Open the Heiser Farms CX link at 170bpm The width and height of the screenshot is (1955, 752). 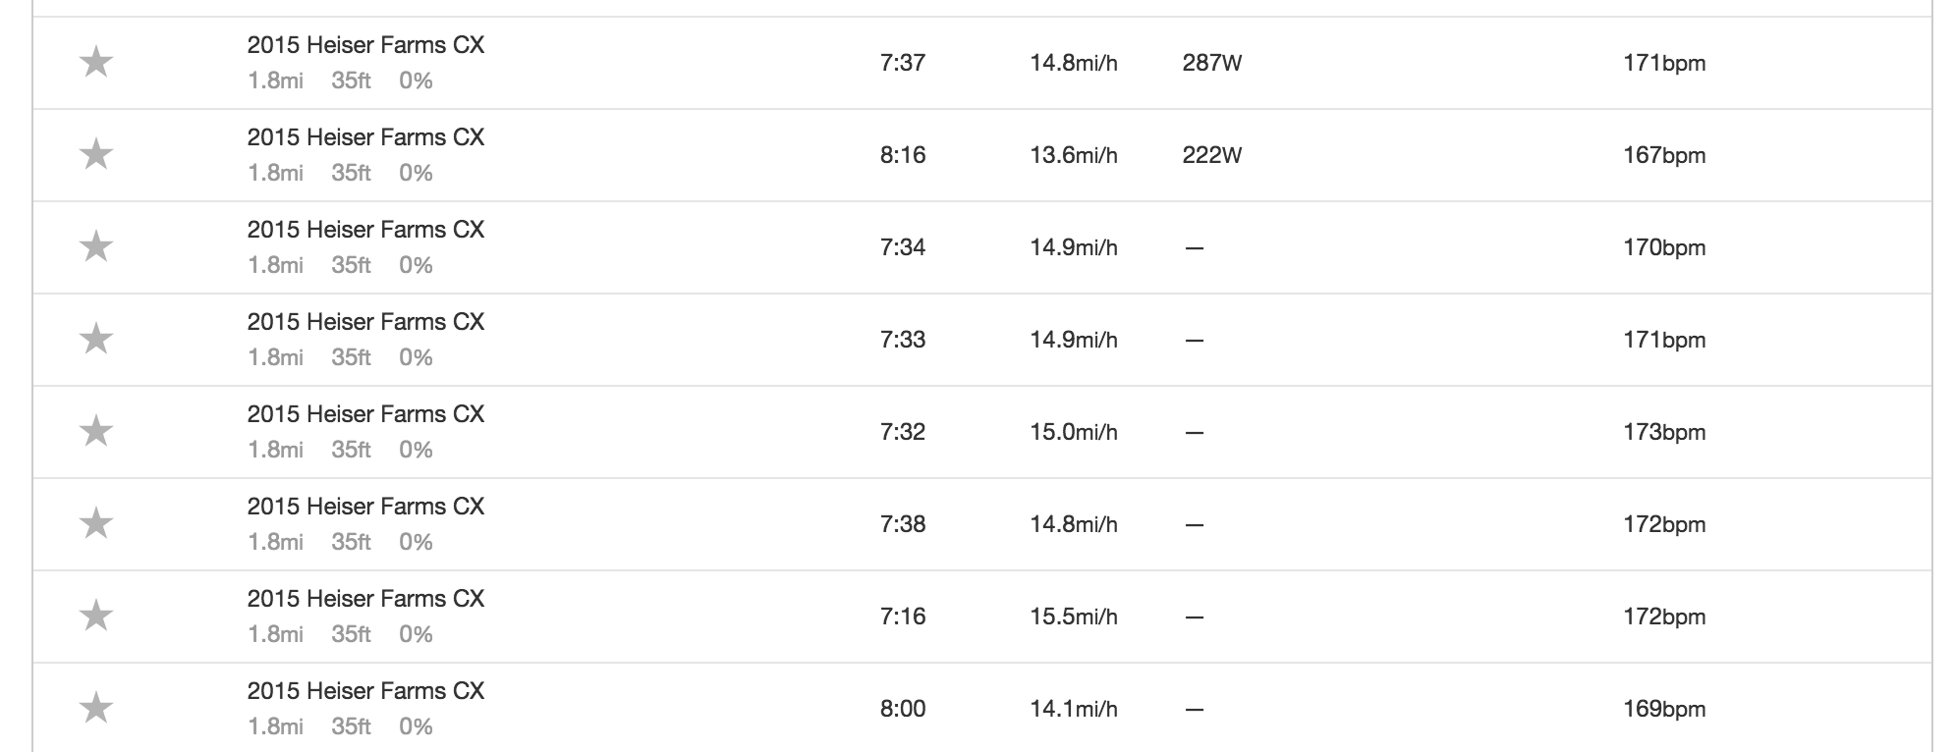click(x=365, y=230)
